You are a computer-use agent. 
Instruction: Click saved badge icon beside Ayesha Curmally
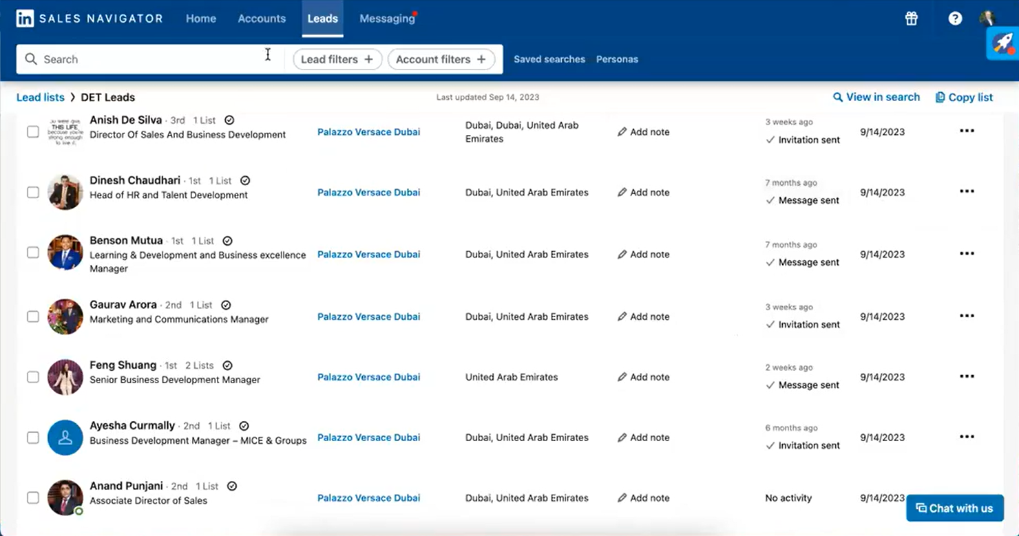[x=244, y=426]
